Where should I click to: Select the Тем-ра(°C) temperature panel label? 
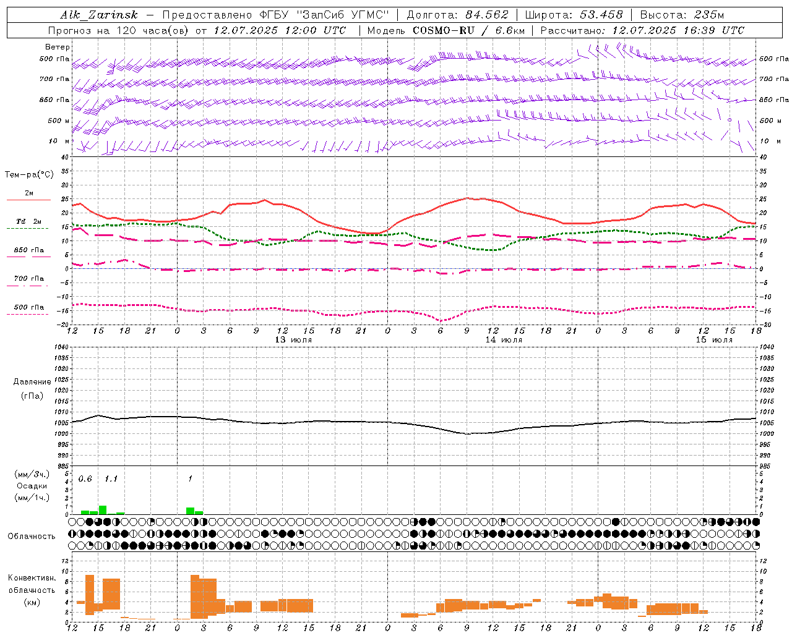pyautogui.click(x=29, y=175)
